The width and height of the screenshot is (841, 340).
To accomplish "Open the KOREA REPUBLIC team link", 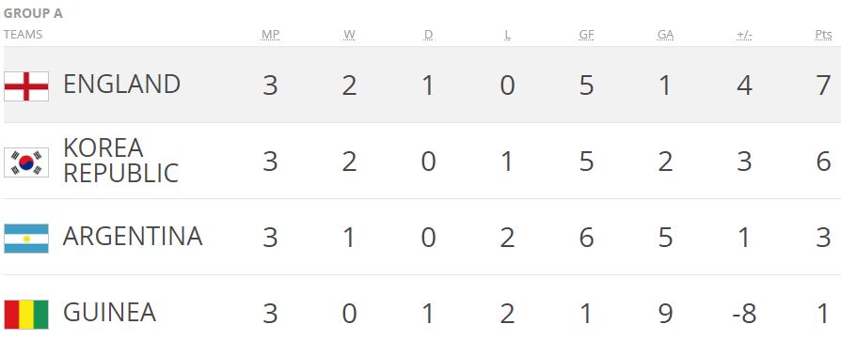I will [120, 161].
